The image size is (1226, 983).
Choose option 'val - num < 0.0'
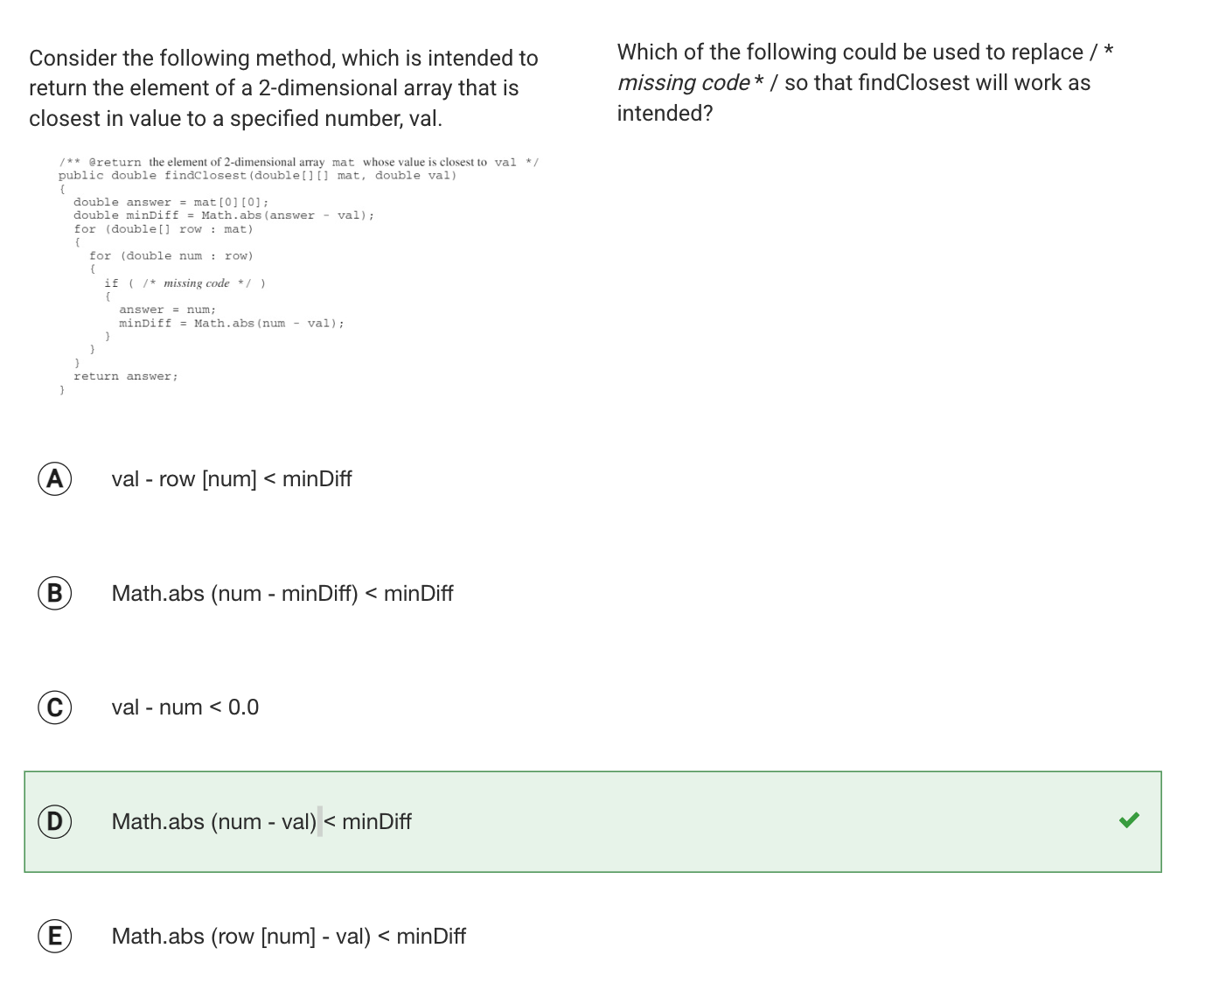(x=185, y=708)
